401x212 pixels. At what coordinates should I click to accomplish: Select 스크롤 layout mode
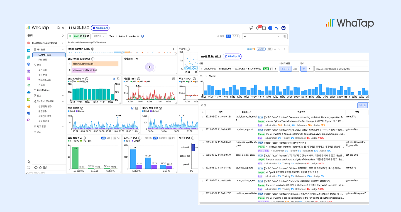(236, 36)
